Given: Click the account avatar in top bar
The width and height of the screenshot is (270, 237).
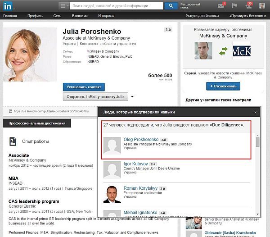Looking at the screenshot, I should (x=262, y=6).
